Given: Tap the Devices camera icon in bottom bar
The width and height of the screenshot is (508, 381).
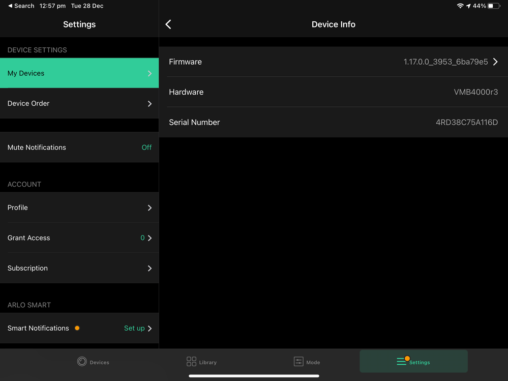Looking at the screenshot, I should coord(82,361).
